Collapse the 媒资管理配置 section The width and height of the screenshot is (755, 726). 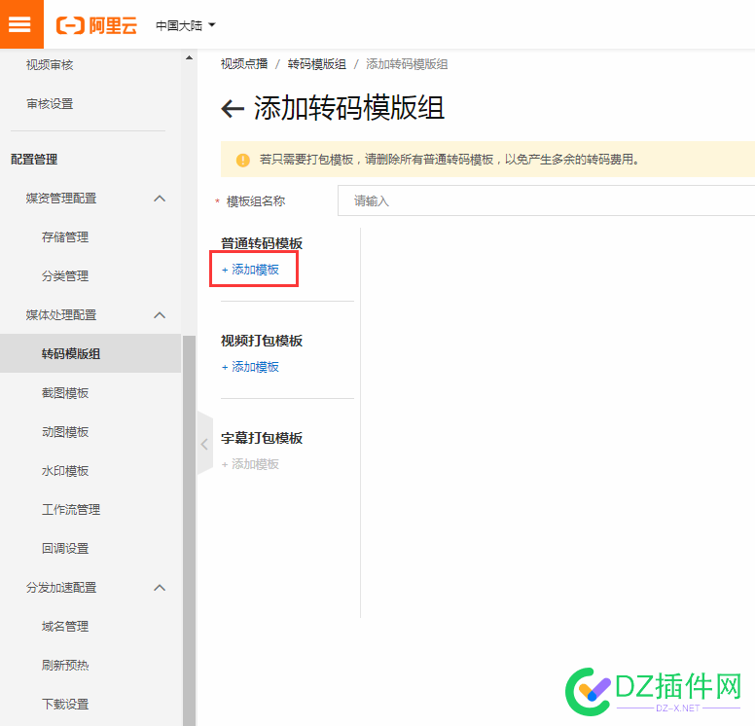click(x=160, y=199)
